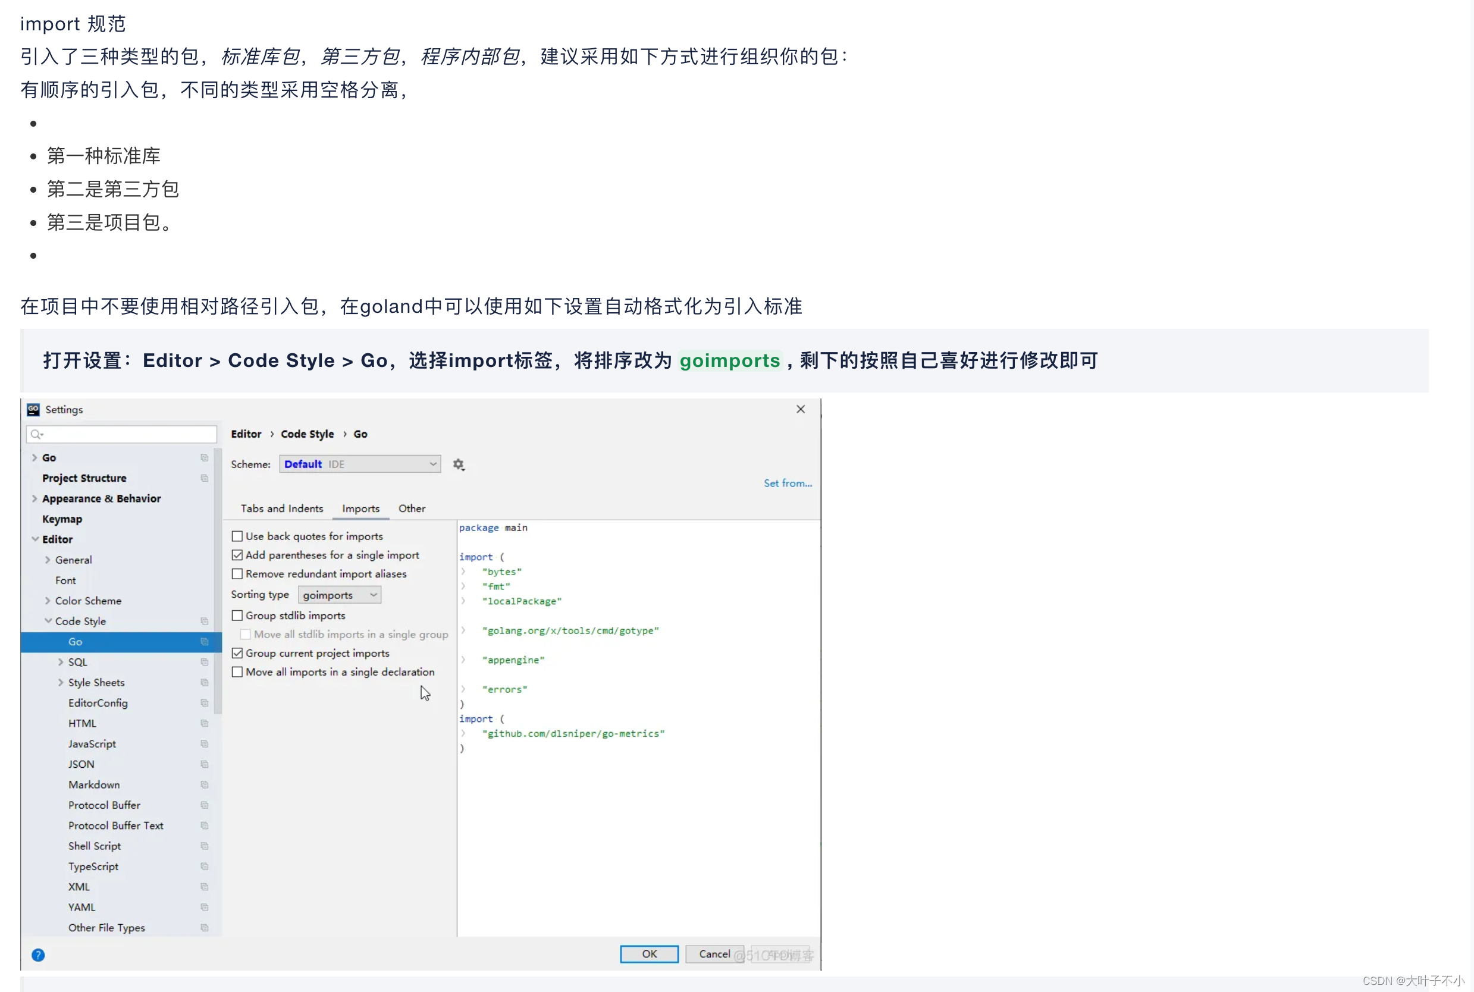
Task: Click the scheme icon next to Markdown
Action: point(205,784)
